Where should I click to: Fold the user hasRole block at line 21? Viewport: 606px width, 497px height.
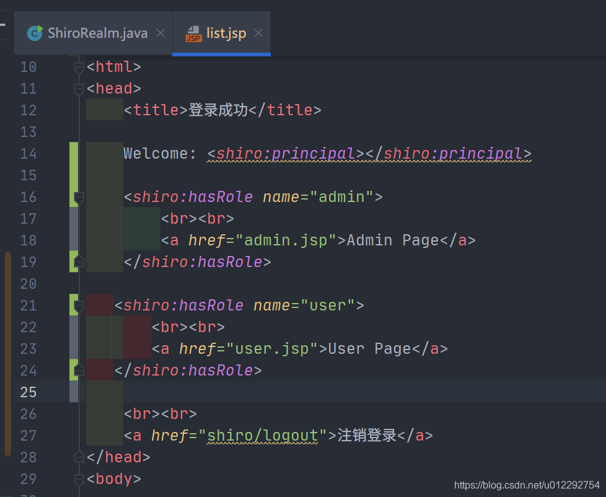[x=79, y=306]
